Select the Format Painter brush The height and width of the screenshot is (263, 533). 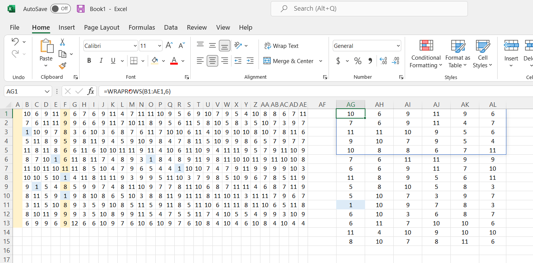click(62, 66)
